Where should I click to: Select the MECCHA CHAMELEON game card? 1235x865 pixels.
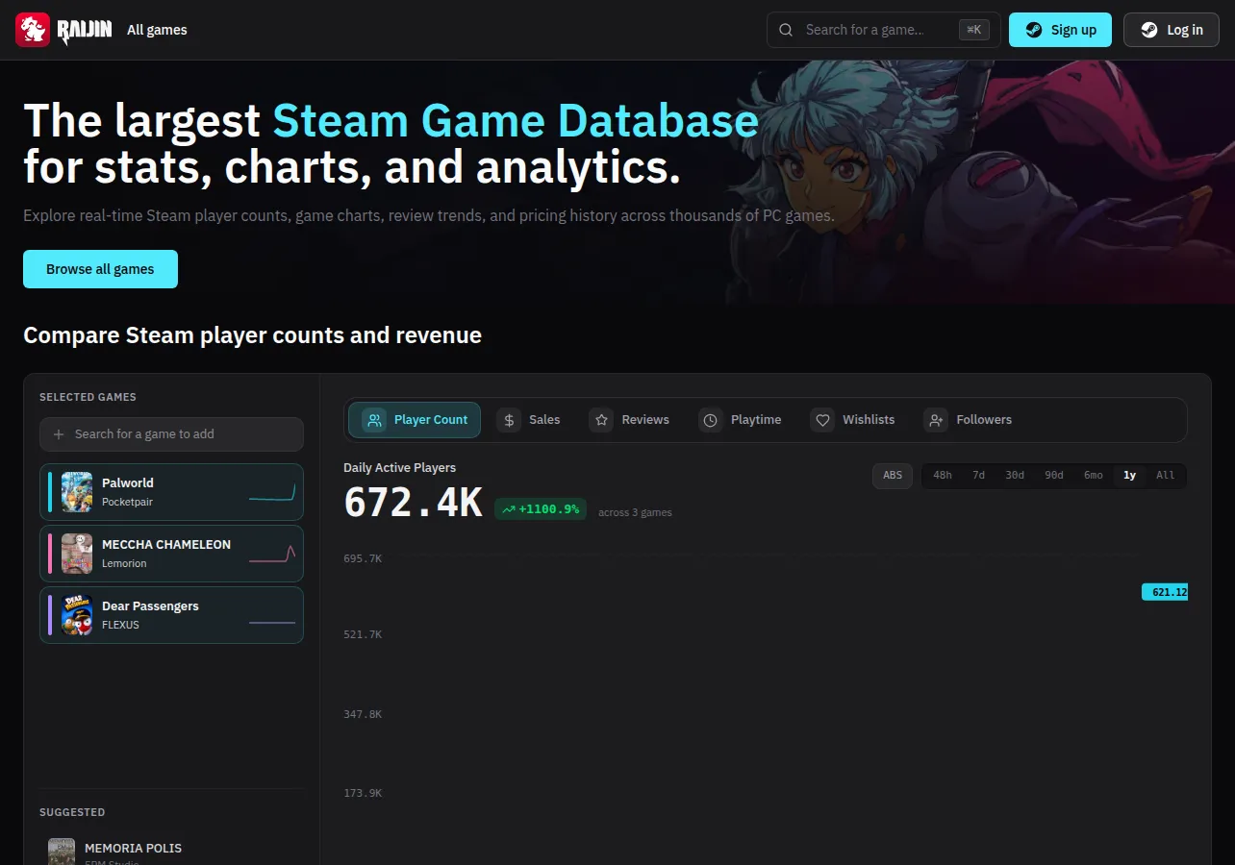click(x=171, y=554)
